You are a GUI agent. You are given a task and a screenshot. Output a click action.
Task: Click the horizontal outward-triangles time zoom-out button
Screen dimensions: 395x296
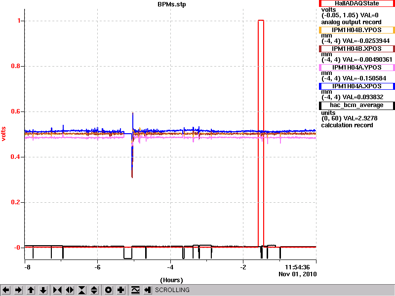click(70, 290)
